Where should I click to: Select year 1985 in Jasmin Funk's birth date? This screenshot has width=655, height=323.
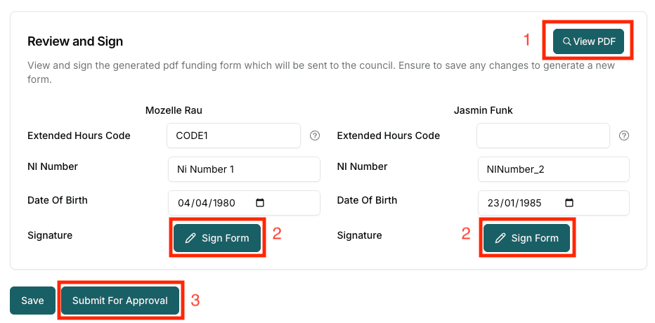click(532, 203)
